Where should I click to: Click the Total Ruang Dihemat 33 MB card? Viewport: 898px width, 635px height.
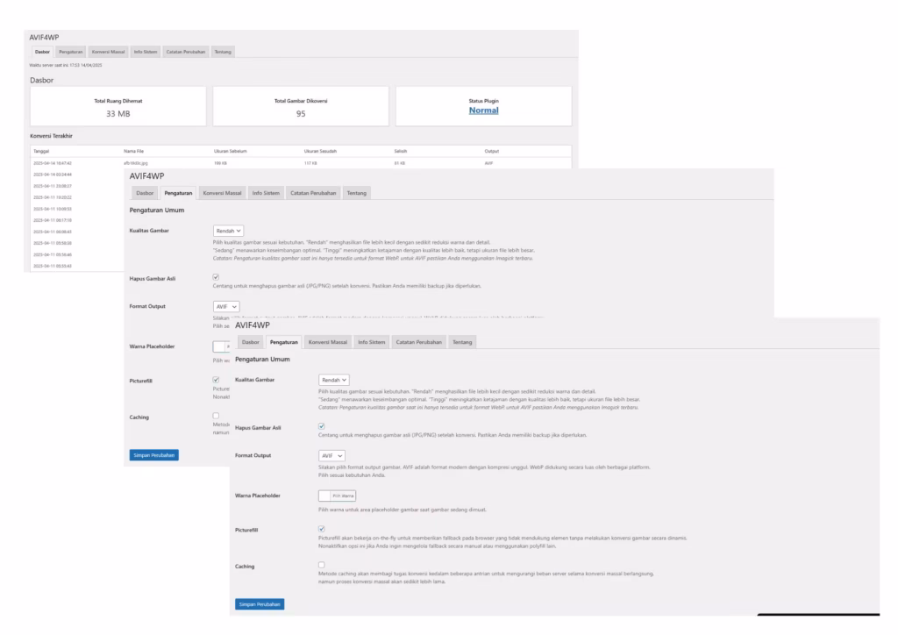click(x=118, y=106)
